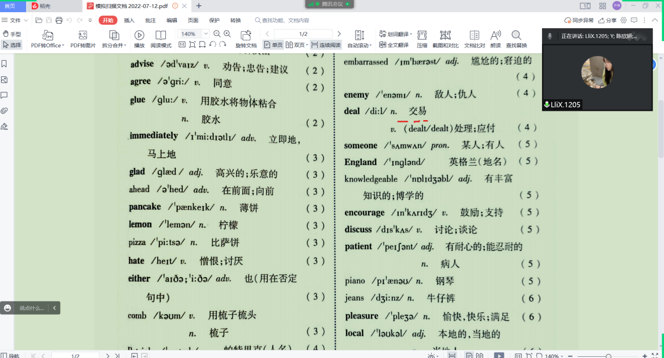Click the 播放 play icon
664x358 pixels.
(139, 36)
